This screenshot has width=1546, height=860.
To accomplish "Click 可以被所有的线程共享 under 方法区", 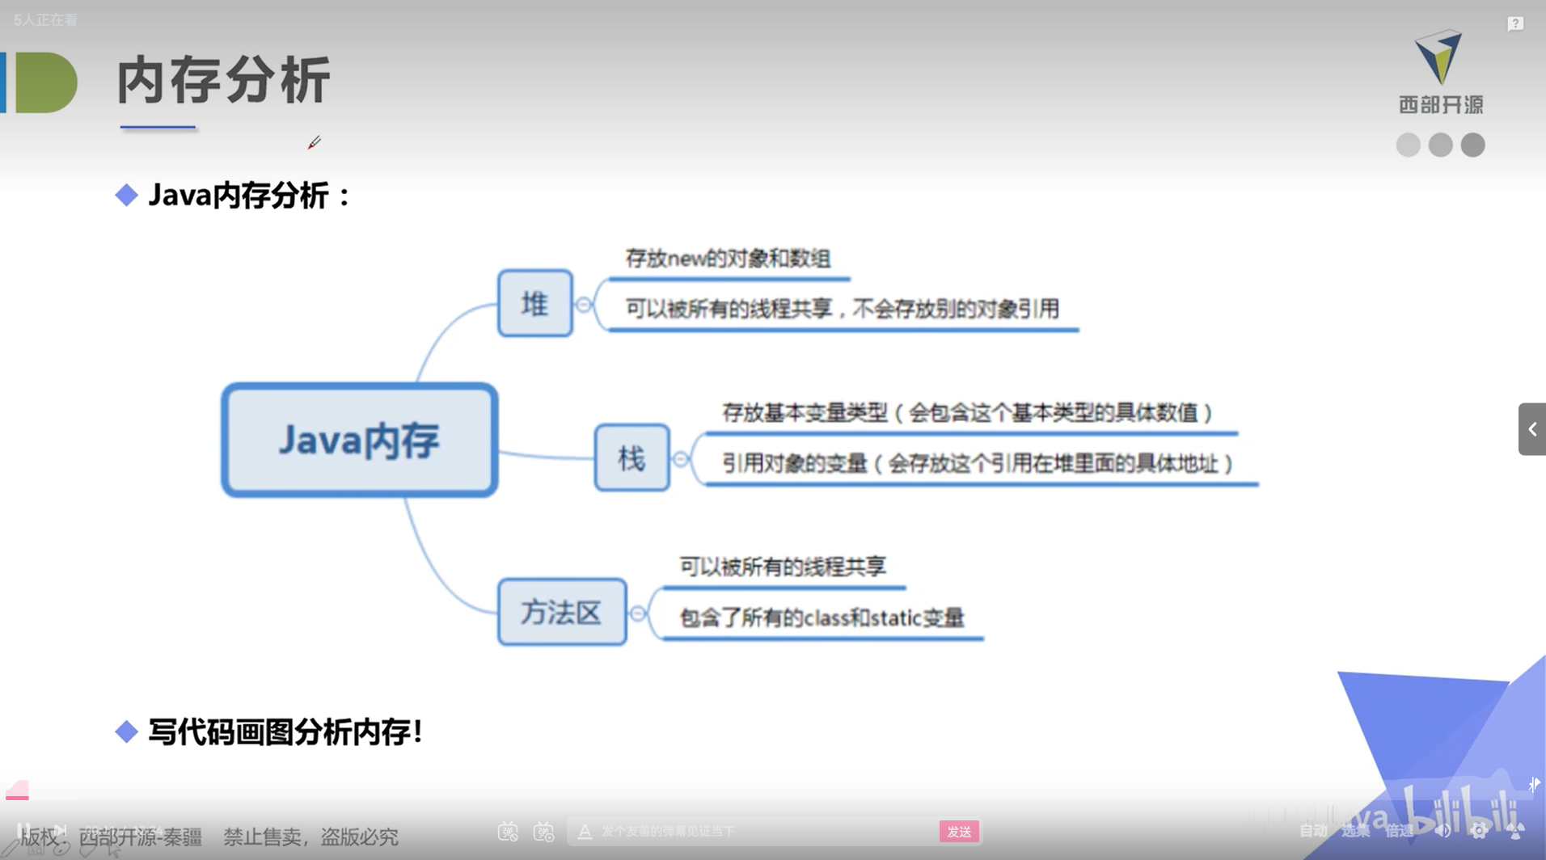I will 783,567.
